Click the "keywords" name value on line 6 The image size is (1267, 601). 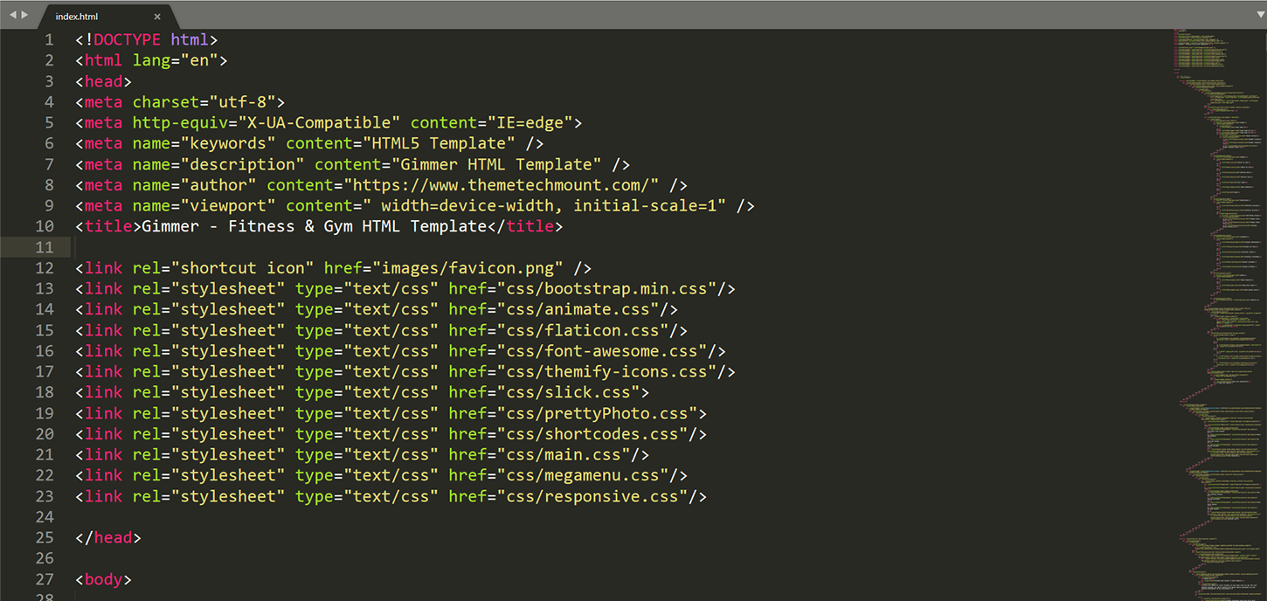(x=228, y=144)
